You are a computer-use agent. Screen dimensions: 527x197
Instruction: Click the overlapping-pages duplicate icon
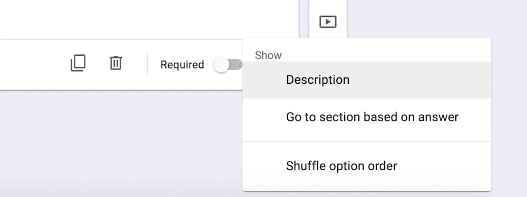[x=78, y=63]
